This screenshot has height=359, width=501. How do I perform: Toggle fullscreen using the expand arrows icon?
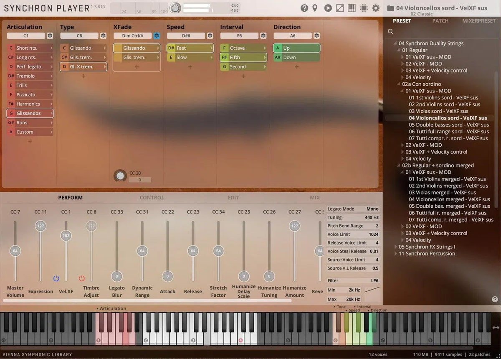339,8
